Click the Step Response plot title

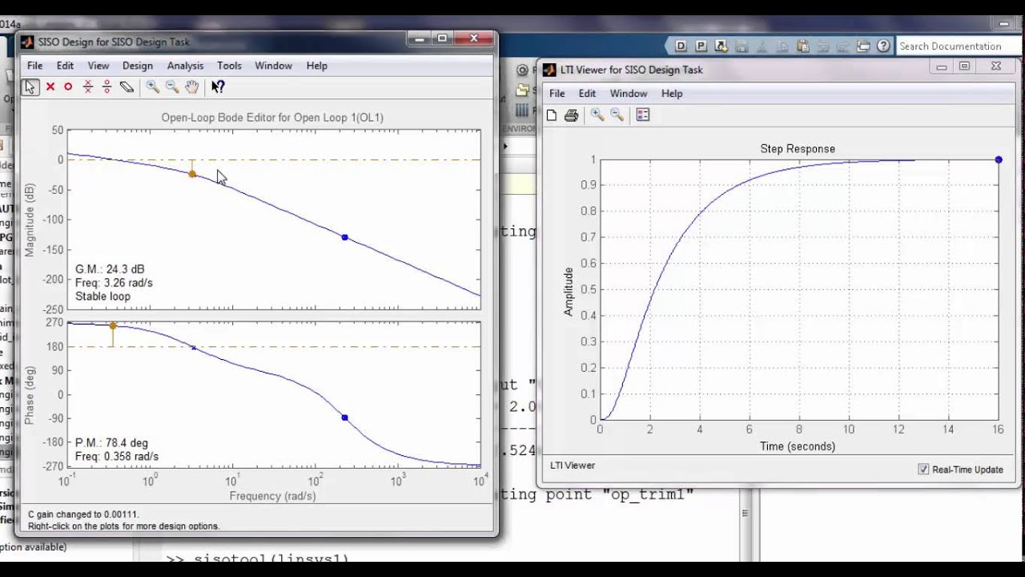click(x=798, y=149)
